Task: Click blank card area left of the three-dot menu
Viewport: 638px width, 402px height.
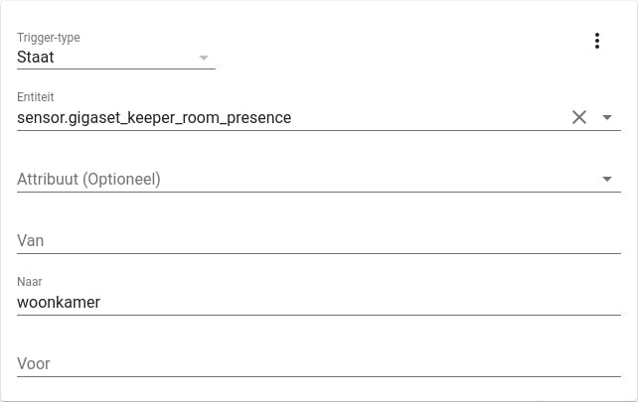Action: [x=398, y=42]
